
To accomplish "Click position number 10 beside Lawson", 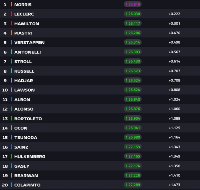I will click(5, 90).
